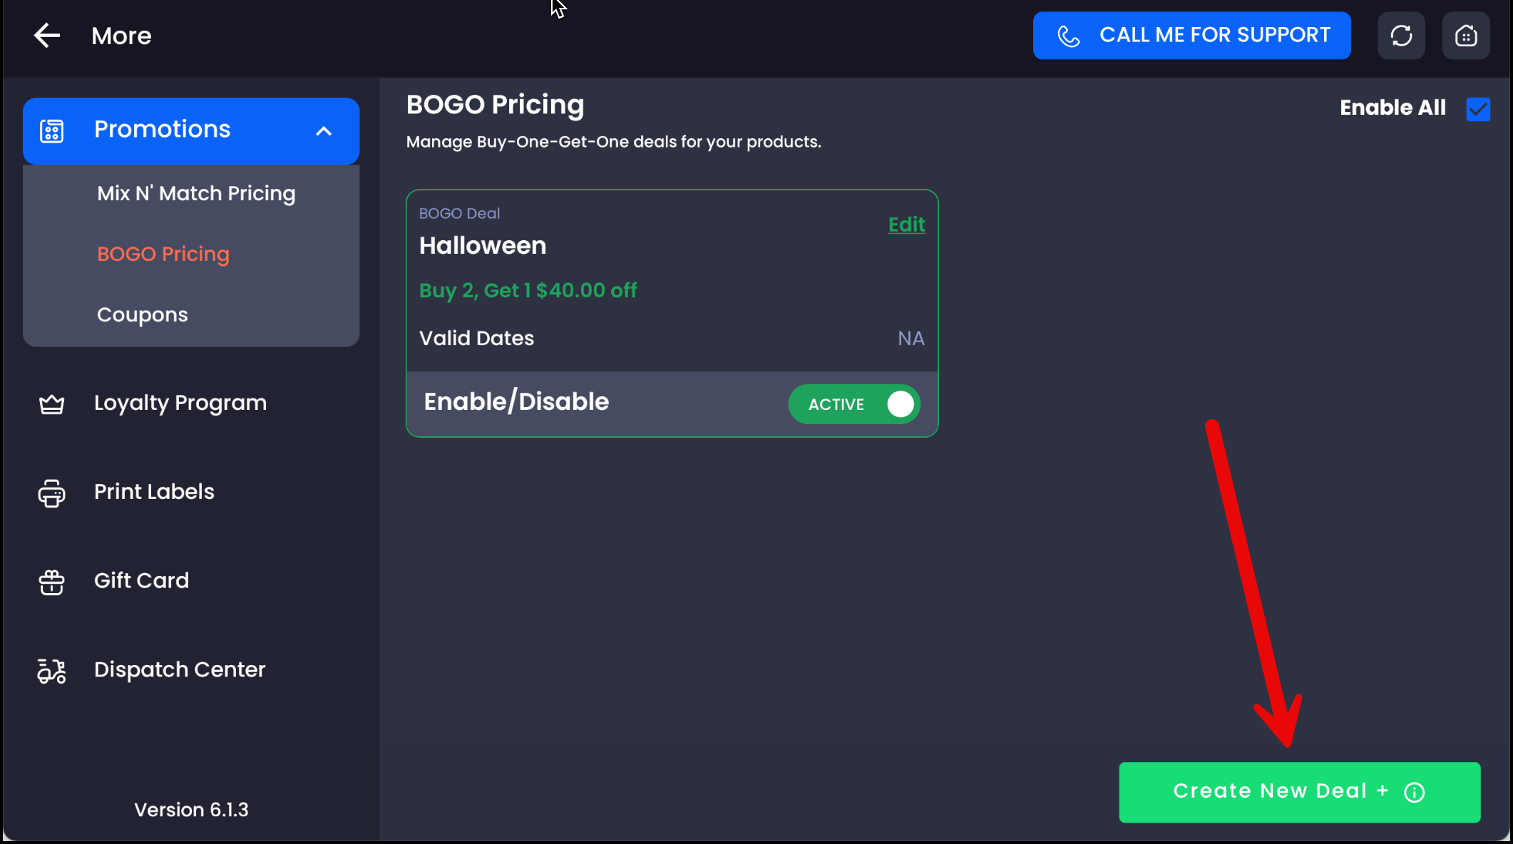This screenshot has height=844, width=1513.
Task: Collapse the Promotions section chevron
Action: [324, 131]
